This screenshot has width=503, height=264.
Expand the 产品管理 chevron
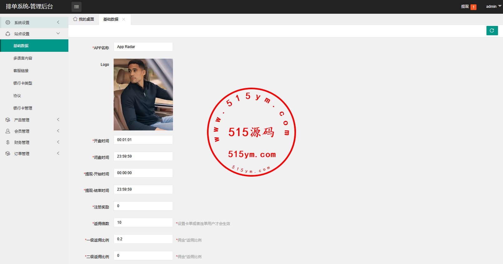[58, 120]
